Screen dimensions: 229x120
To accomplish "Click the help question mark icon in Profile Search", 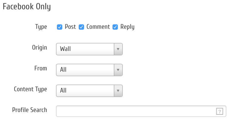I will tap(219, 112).
